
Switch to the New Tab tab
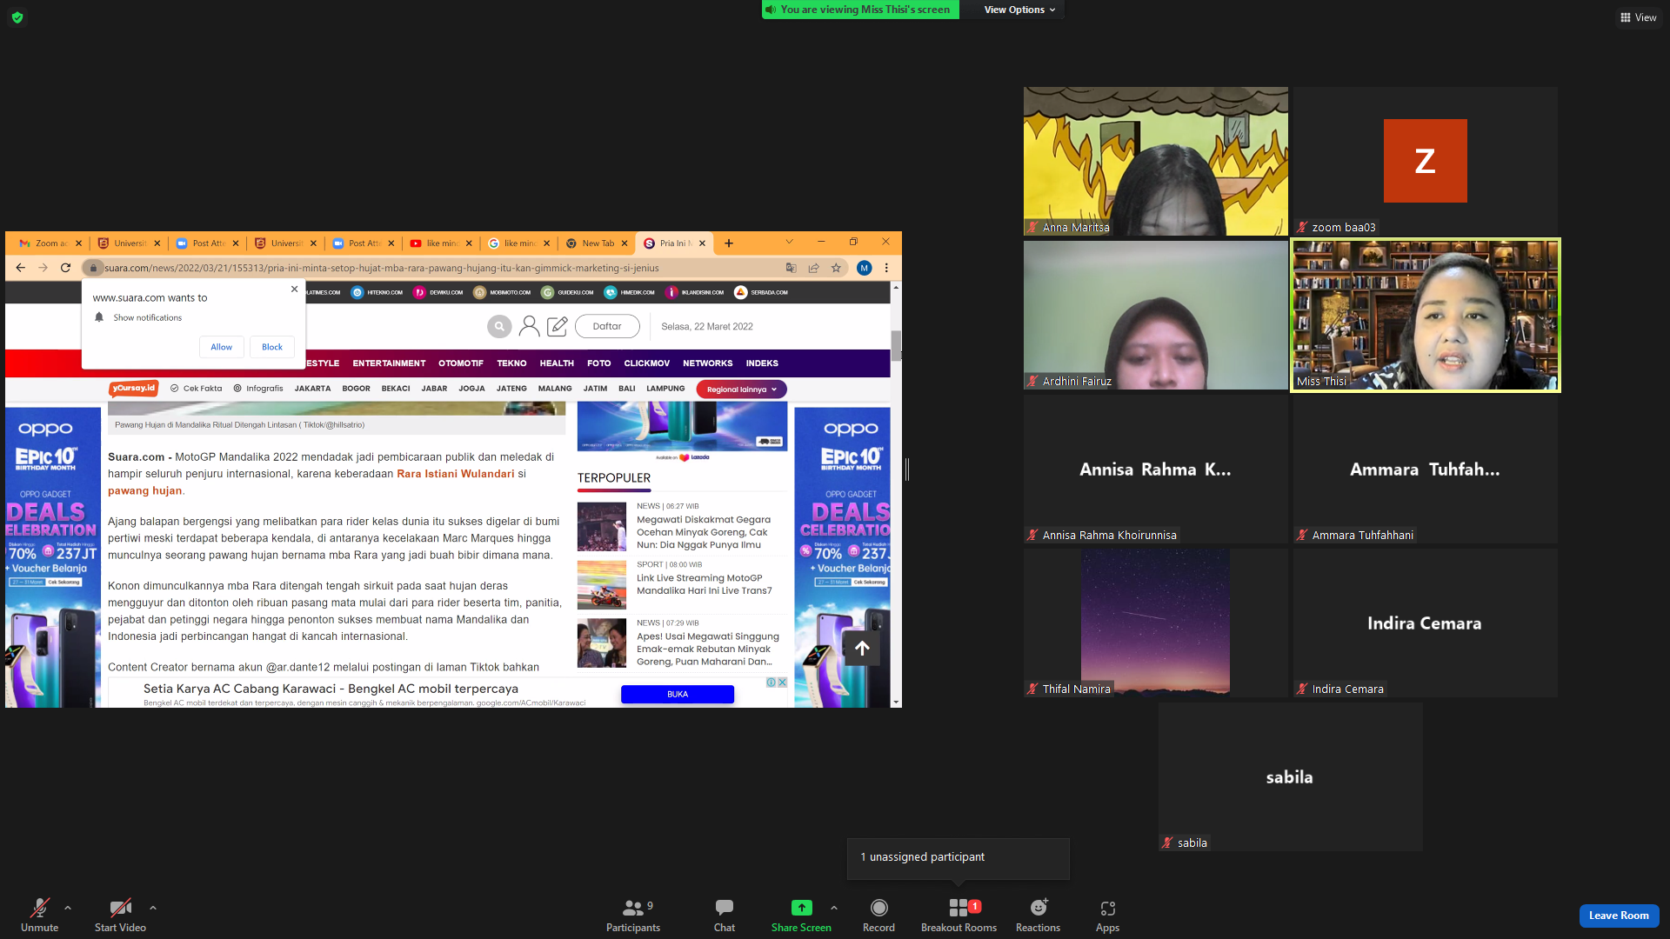point(597,243)
